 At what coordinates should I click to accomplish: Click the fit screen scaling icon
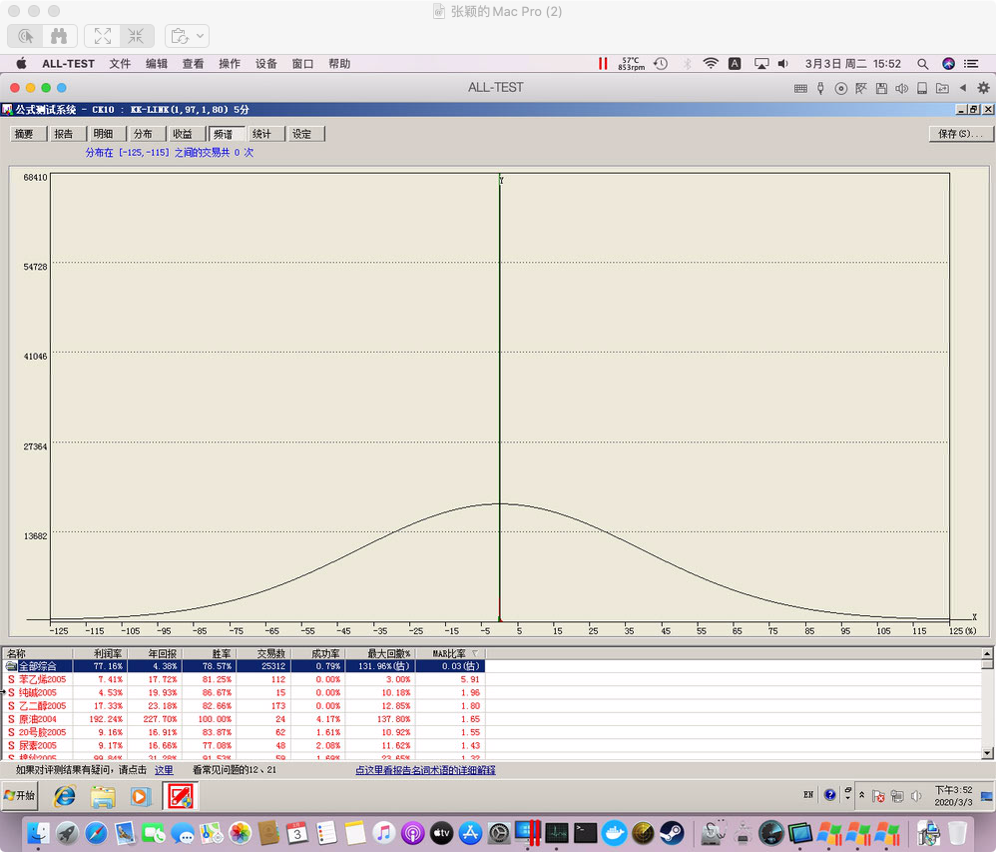(x=102, y=36)
